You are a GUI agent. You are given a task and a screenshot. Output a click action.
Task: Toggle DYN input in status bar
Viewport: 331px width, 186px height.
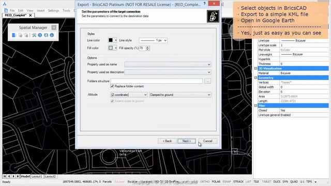(285, 181)
